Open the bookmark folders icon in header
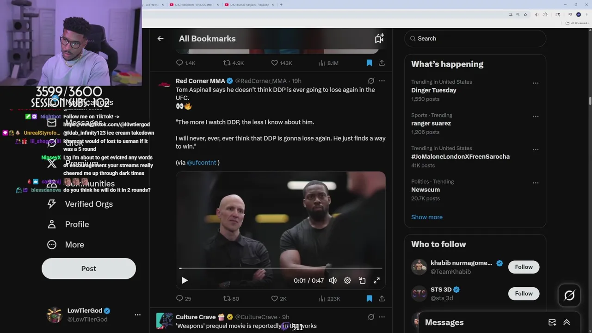This screenshot has width=592, height=333. tap(379, 38)
